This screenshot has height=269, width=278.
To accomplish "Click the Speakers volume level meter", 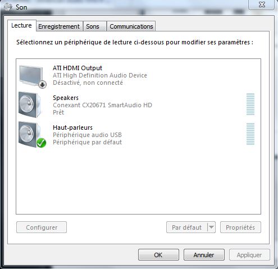I will pos(250,104).
